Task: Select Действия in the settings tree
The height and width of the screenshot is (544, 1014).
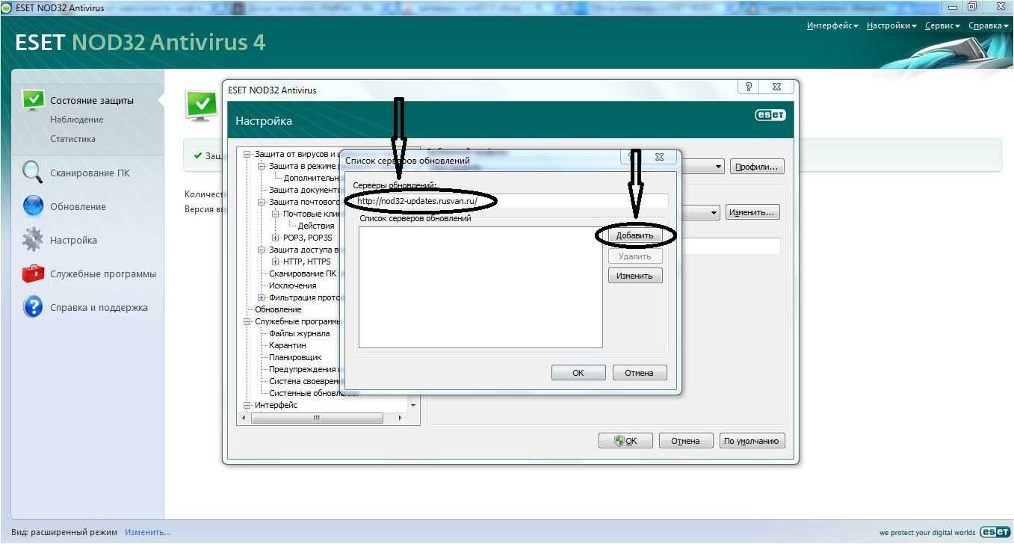Action: [315, 226]
